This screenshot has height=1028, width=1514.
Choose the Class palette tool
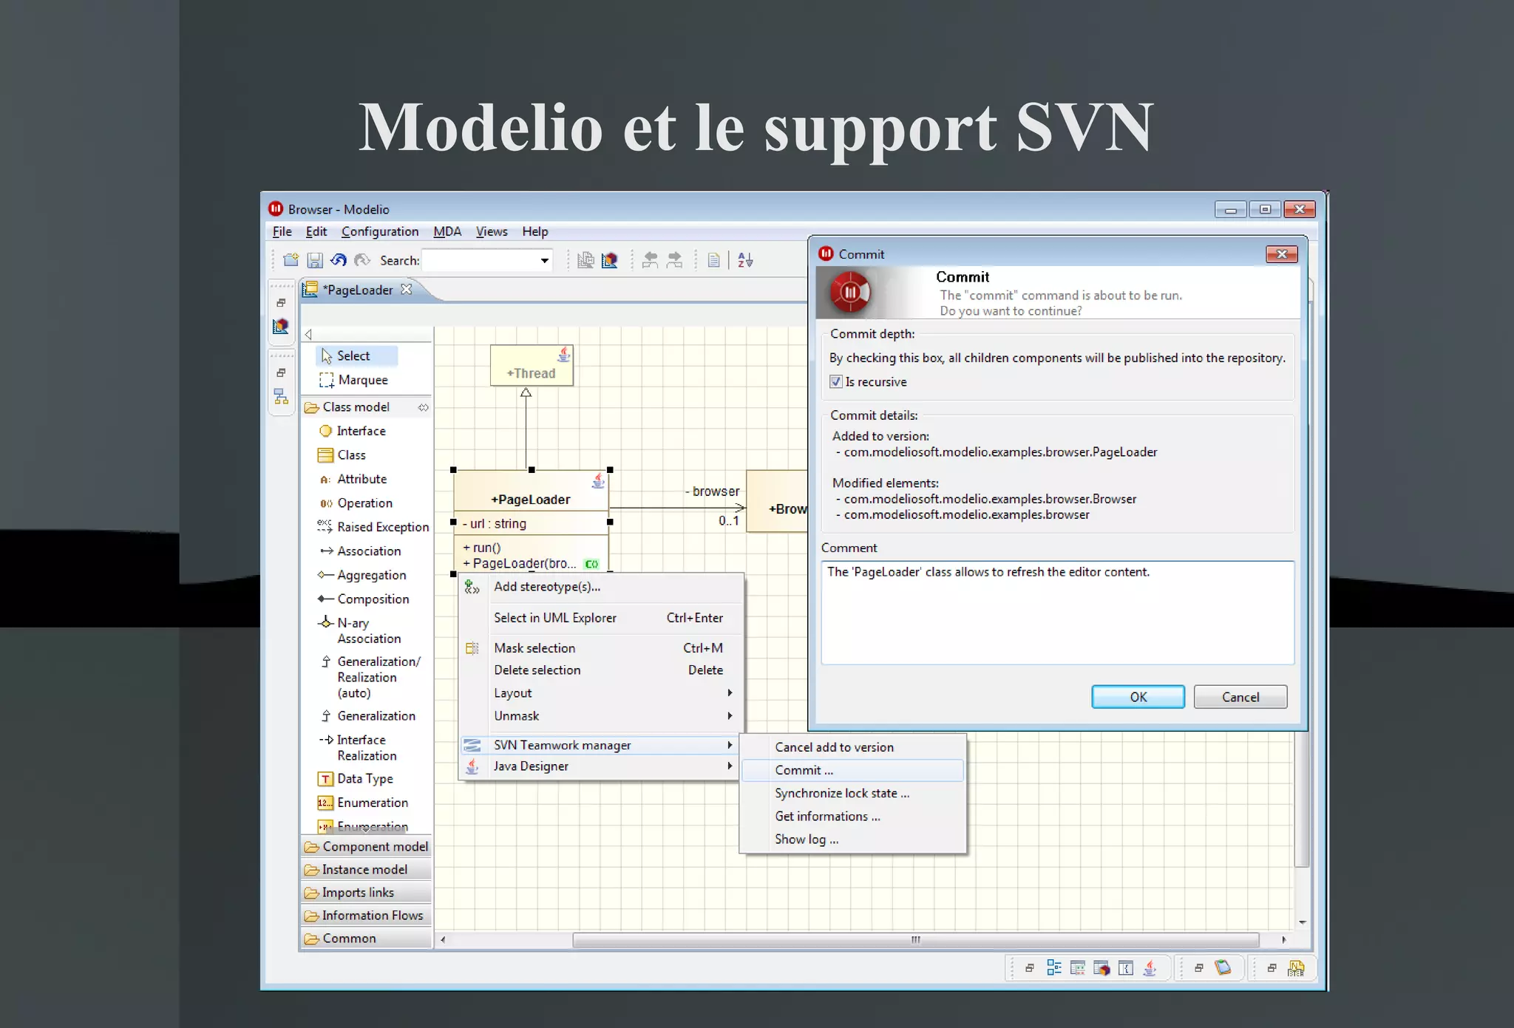point(342,455)
